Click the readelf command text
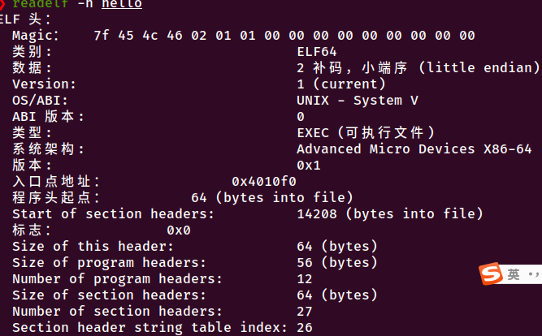The image size is (542, 336). [41, 4]
